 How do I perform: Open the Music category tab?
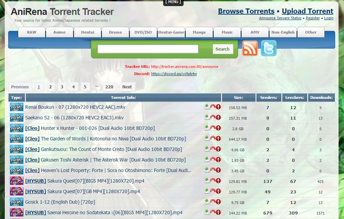pyautogui.click(x=227, y=32)
